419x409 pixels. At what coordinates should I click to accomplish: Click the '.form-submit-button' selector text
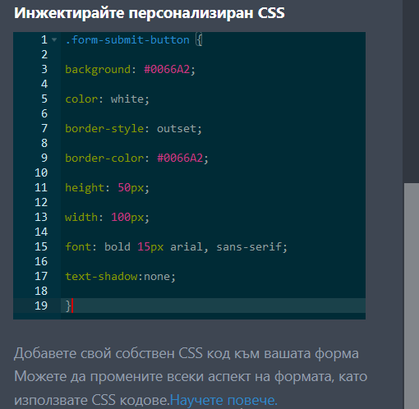[127, 40]
